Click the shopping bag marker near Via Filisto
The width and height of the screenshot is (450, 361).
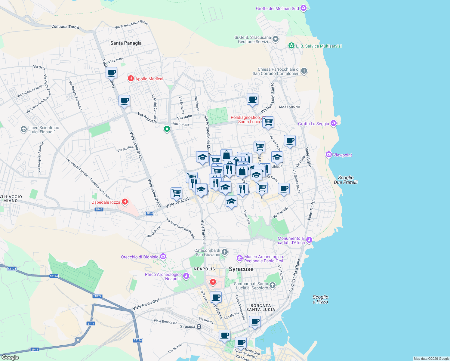(x=242, y=171)
